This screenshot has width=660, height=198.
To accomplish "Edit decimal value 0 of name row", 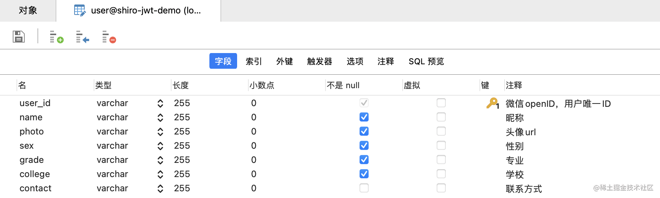I will [x=254, y=117].
